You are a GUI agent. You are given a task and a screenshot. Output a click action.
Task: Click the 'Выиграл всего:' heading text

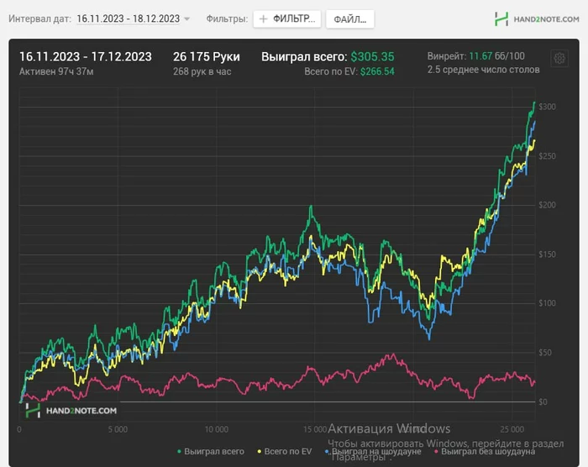(x=304, y=56)
